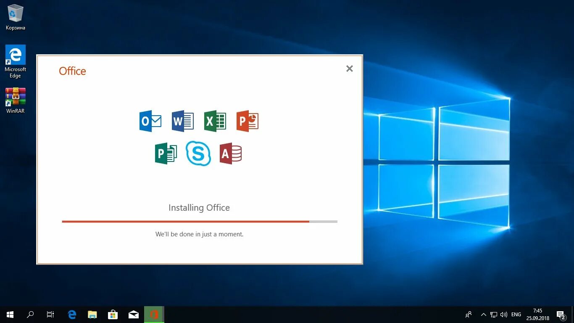Screen dimensions: 574x323
Task: Launch Edge from the taskbar
Action: pyautogui.click(x=72, y=315)
